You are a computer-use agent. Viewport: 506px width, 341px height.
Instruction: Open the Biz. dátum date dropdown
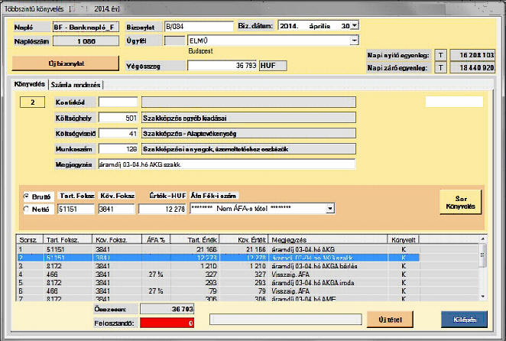(x=355, y=25)
